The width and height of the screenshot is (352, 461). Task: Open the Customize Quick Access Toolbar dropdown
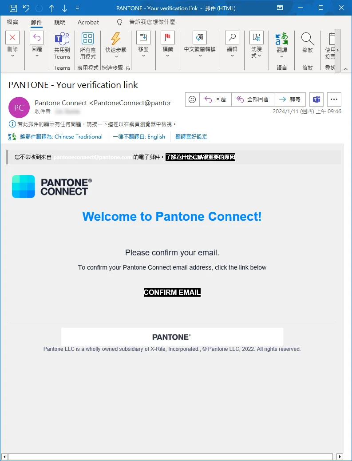click(x=77, y=8)
